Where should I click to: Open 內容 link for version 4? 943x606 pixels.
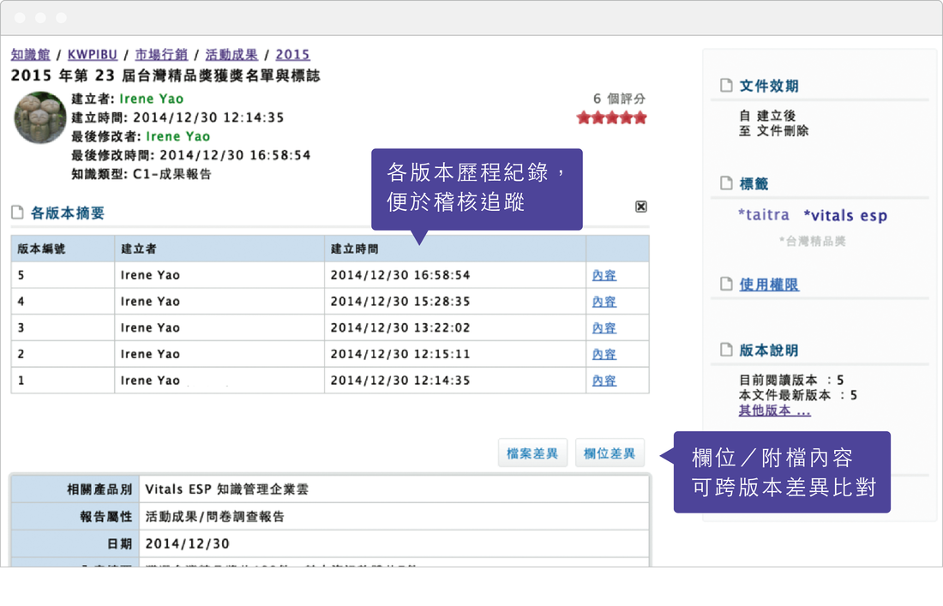click(x=604, y=302)
